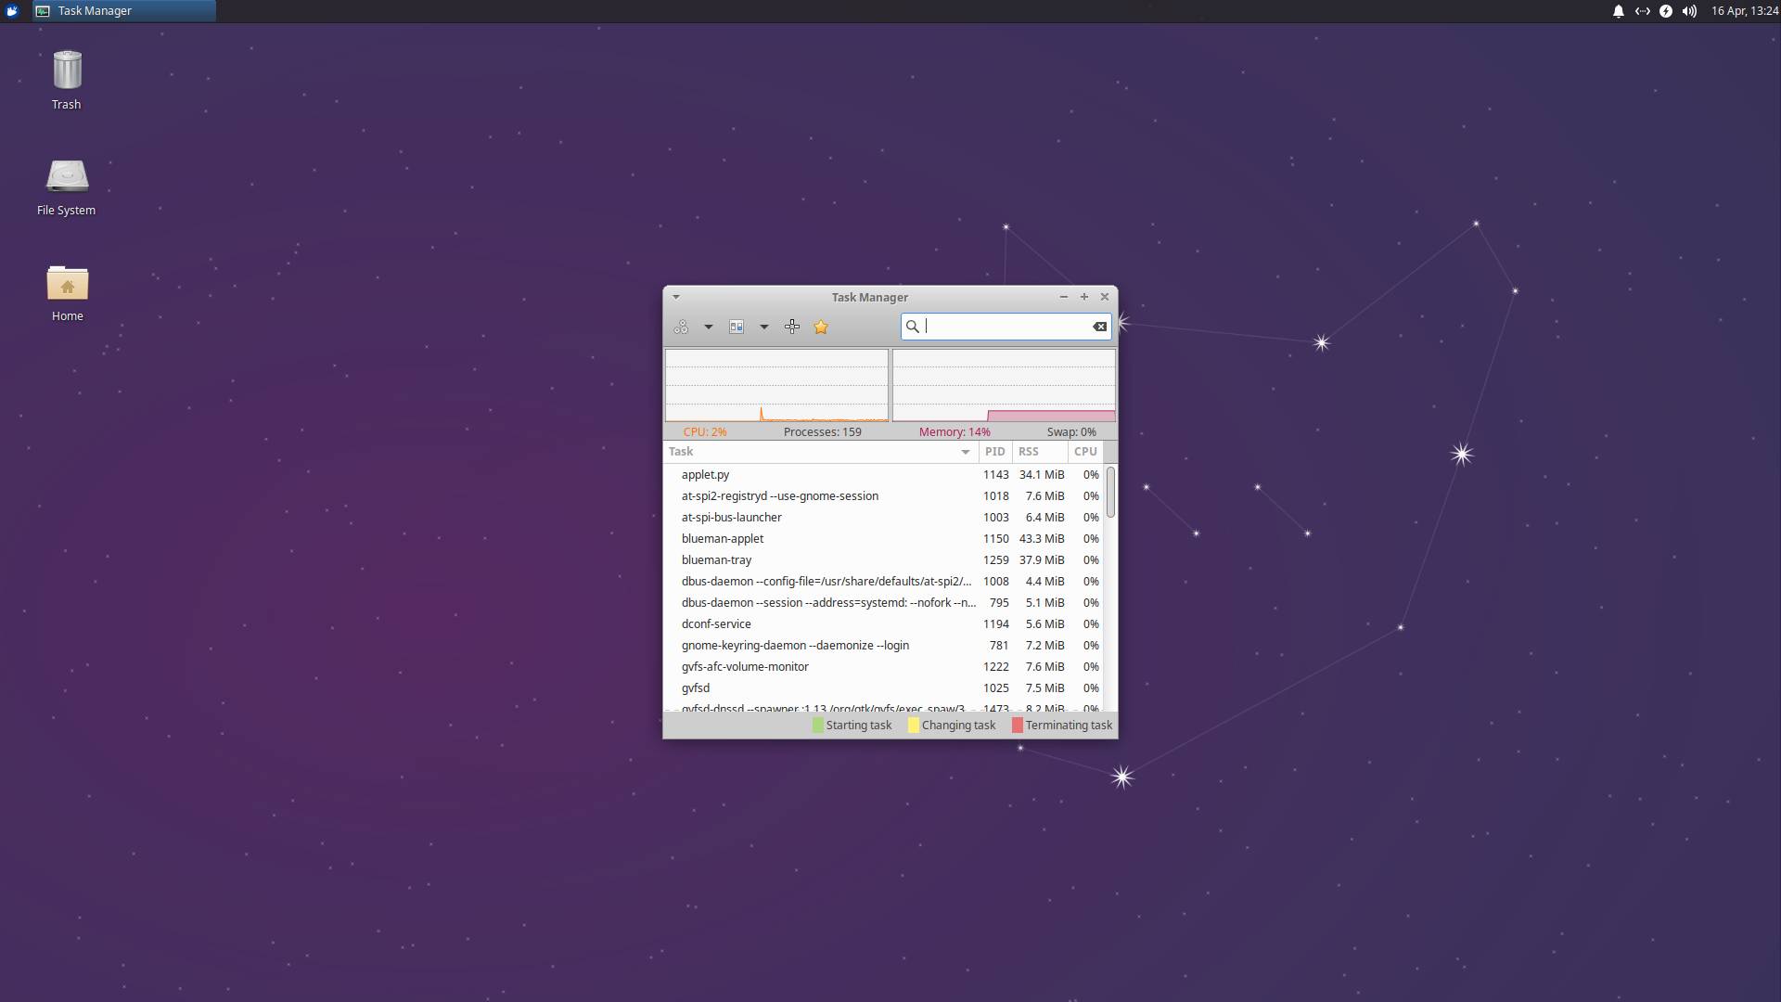Select the process view layout icon
This screenshot has height=1002, width=1781.
(x=737, y=327)
